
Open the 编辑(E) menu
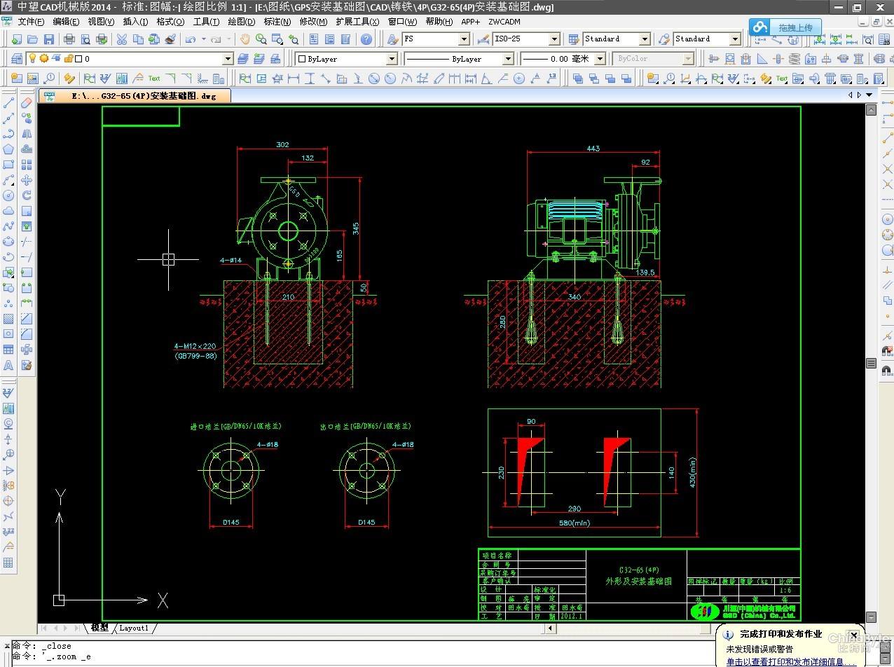[66, 22]
